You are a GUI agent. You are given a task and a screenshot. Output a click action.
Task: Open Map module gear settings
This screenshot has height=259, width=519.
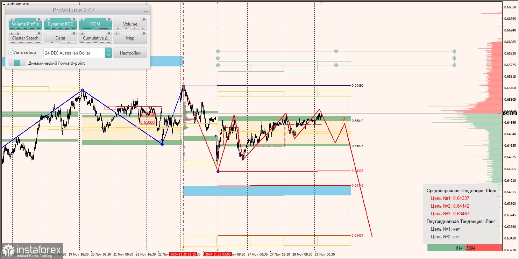[144, 34]
